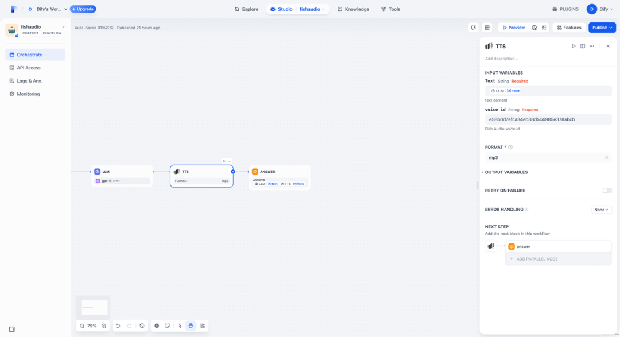Image resolution: width=620 pixels, height=337 pixels.
Task: Expand the Output Variables section
Action: [505, 172]
